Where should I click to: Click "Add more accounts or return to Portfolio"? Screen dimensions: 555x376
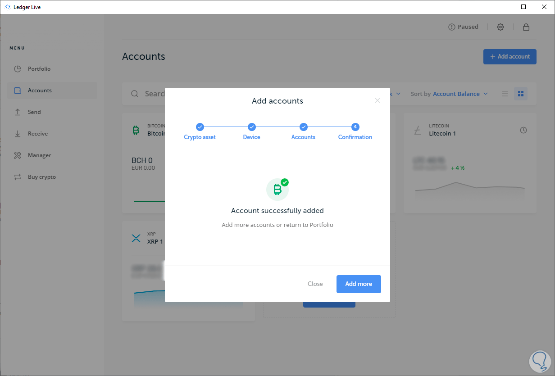pyautogui.click(x=277, y=225)
